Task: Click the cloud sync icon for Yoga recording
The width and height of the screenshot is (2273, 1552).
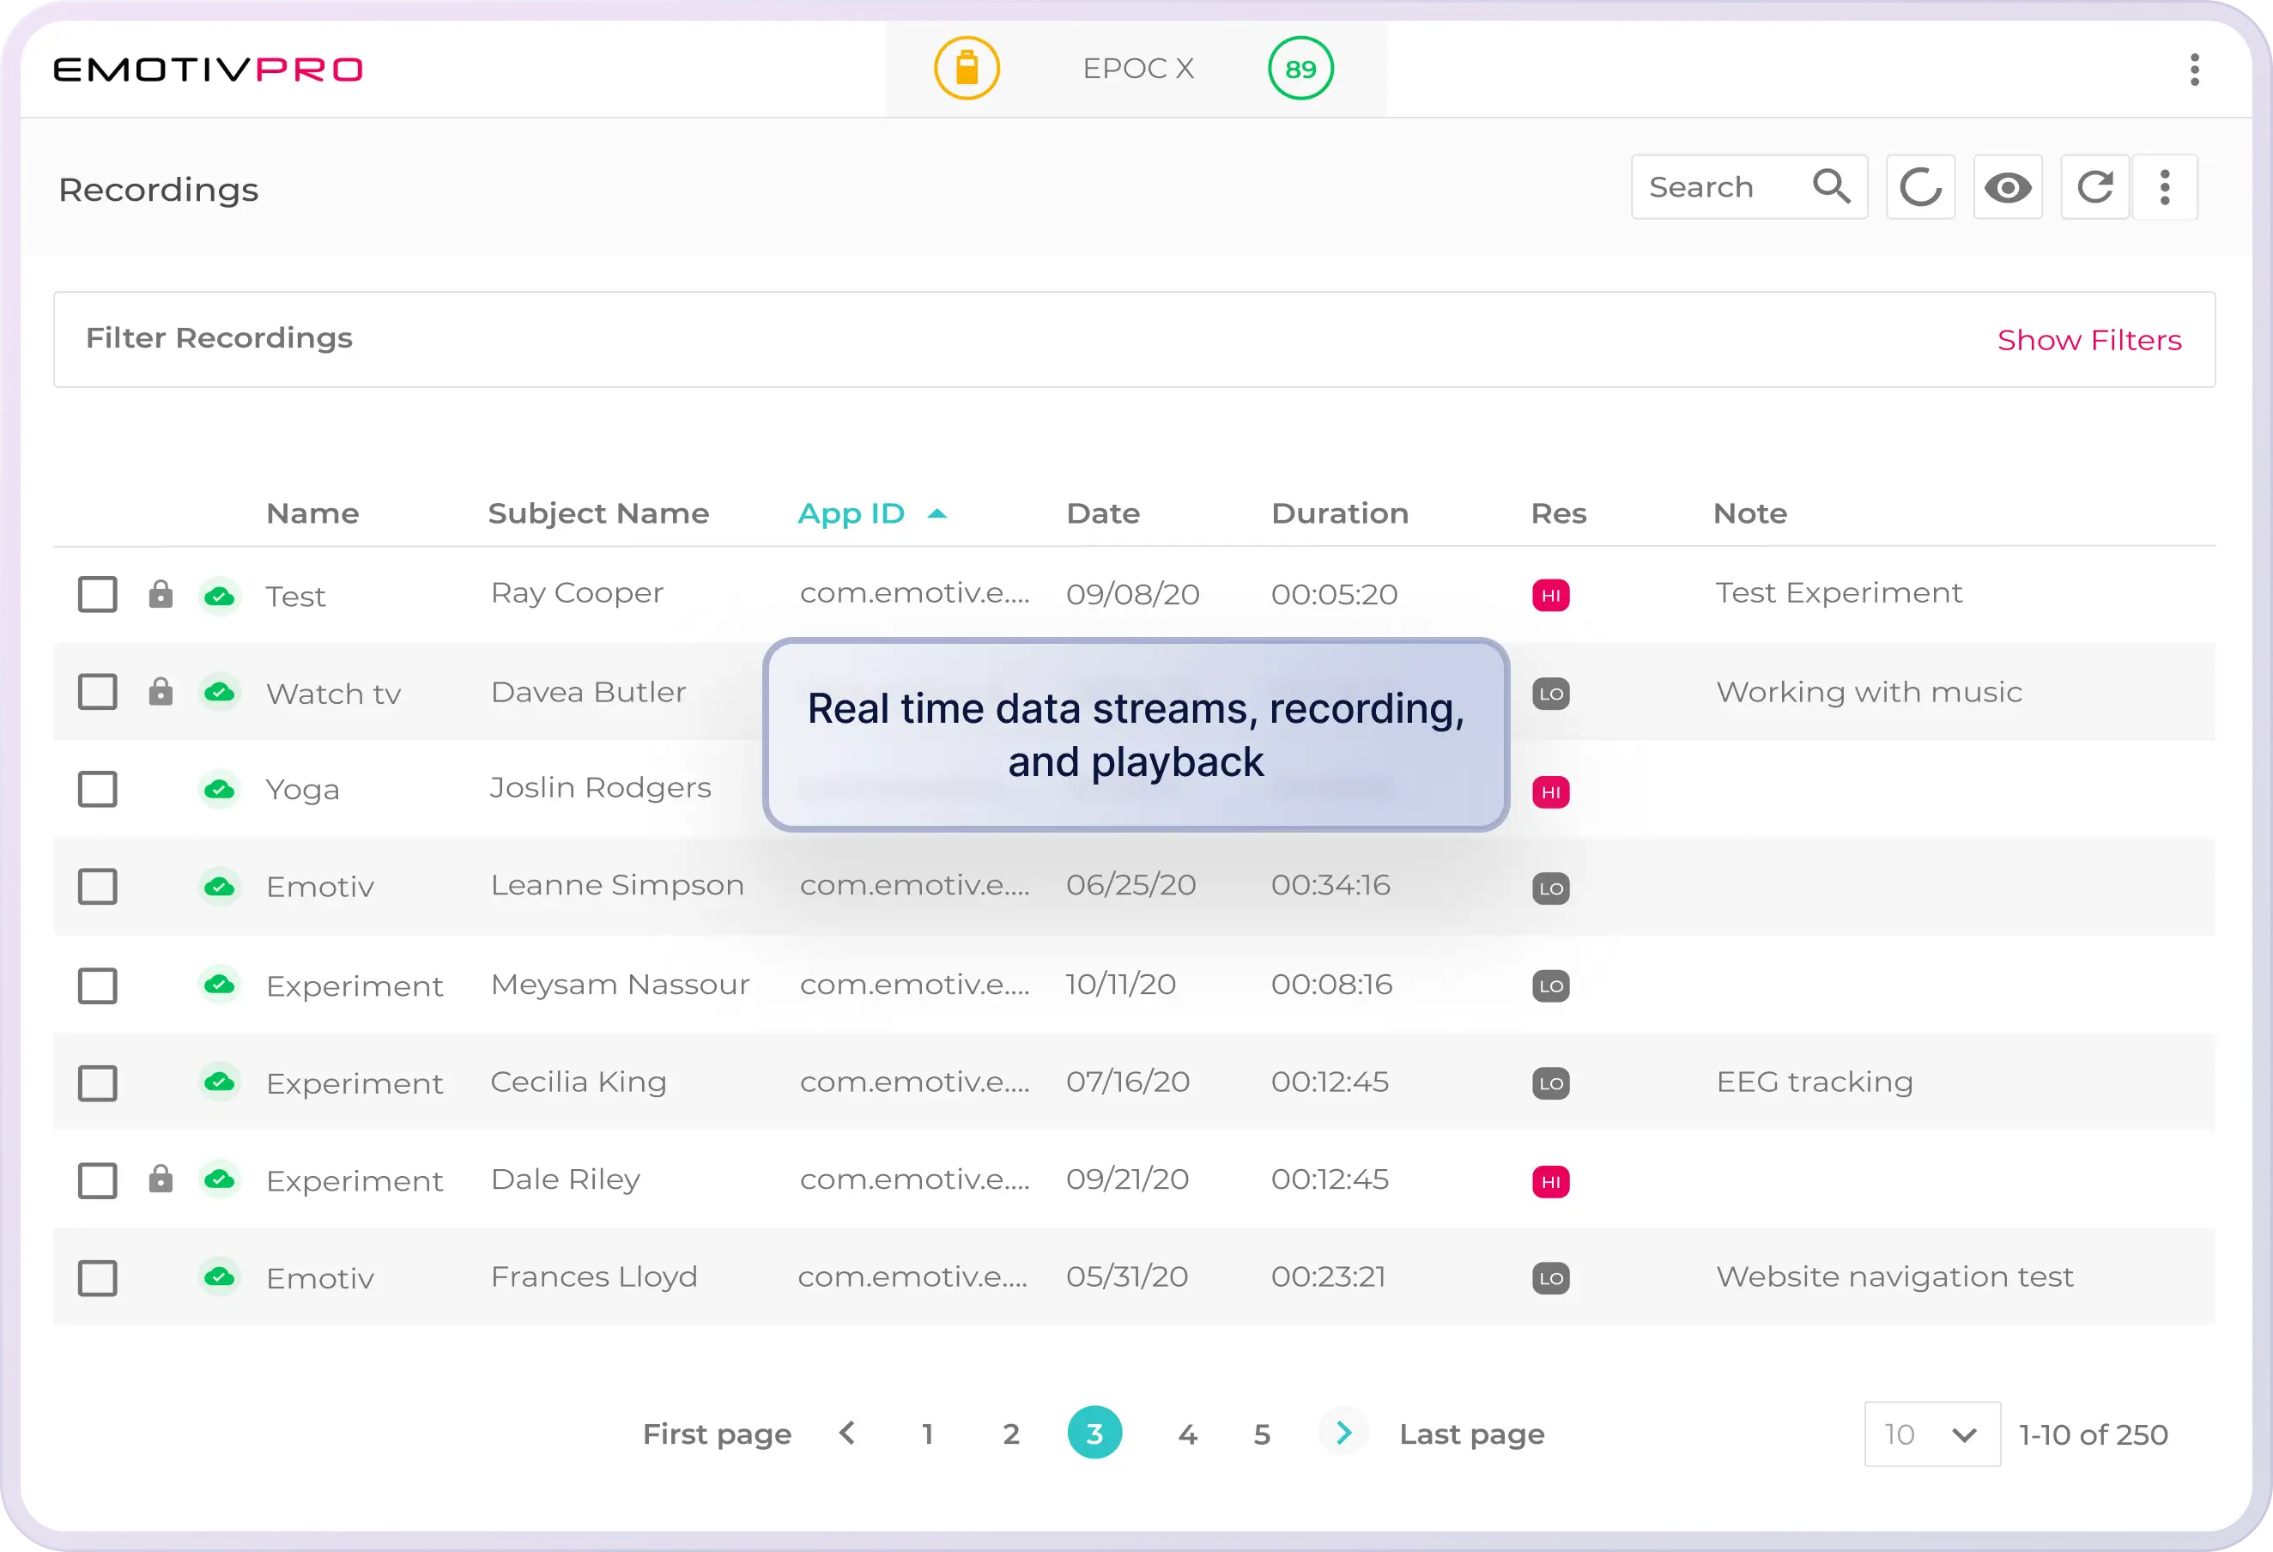Action: click(x=220, y=788)
